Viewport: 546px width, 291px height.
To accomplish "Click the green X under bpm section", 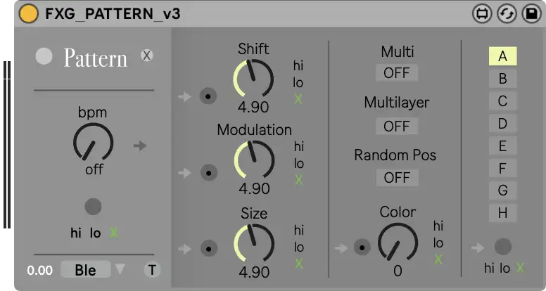I will click(x=114, y=233).
